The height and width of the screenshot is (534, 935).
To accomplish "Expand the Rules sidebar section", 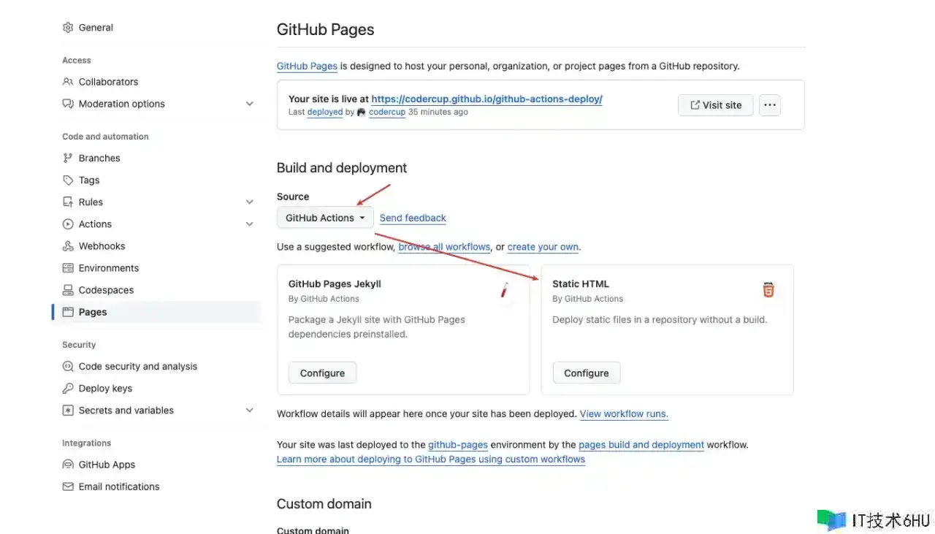I will point(250,202).
